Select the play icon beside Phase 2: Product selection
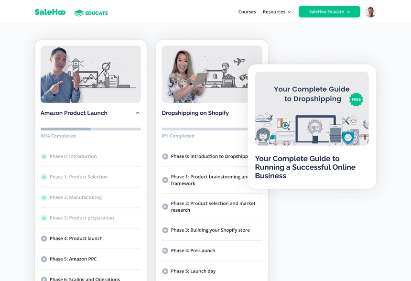 point(164,206)
